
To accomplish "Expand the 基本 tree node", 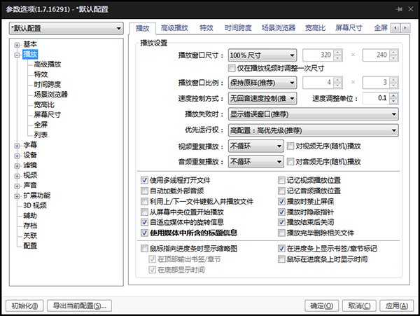I will coord(17,44).
